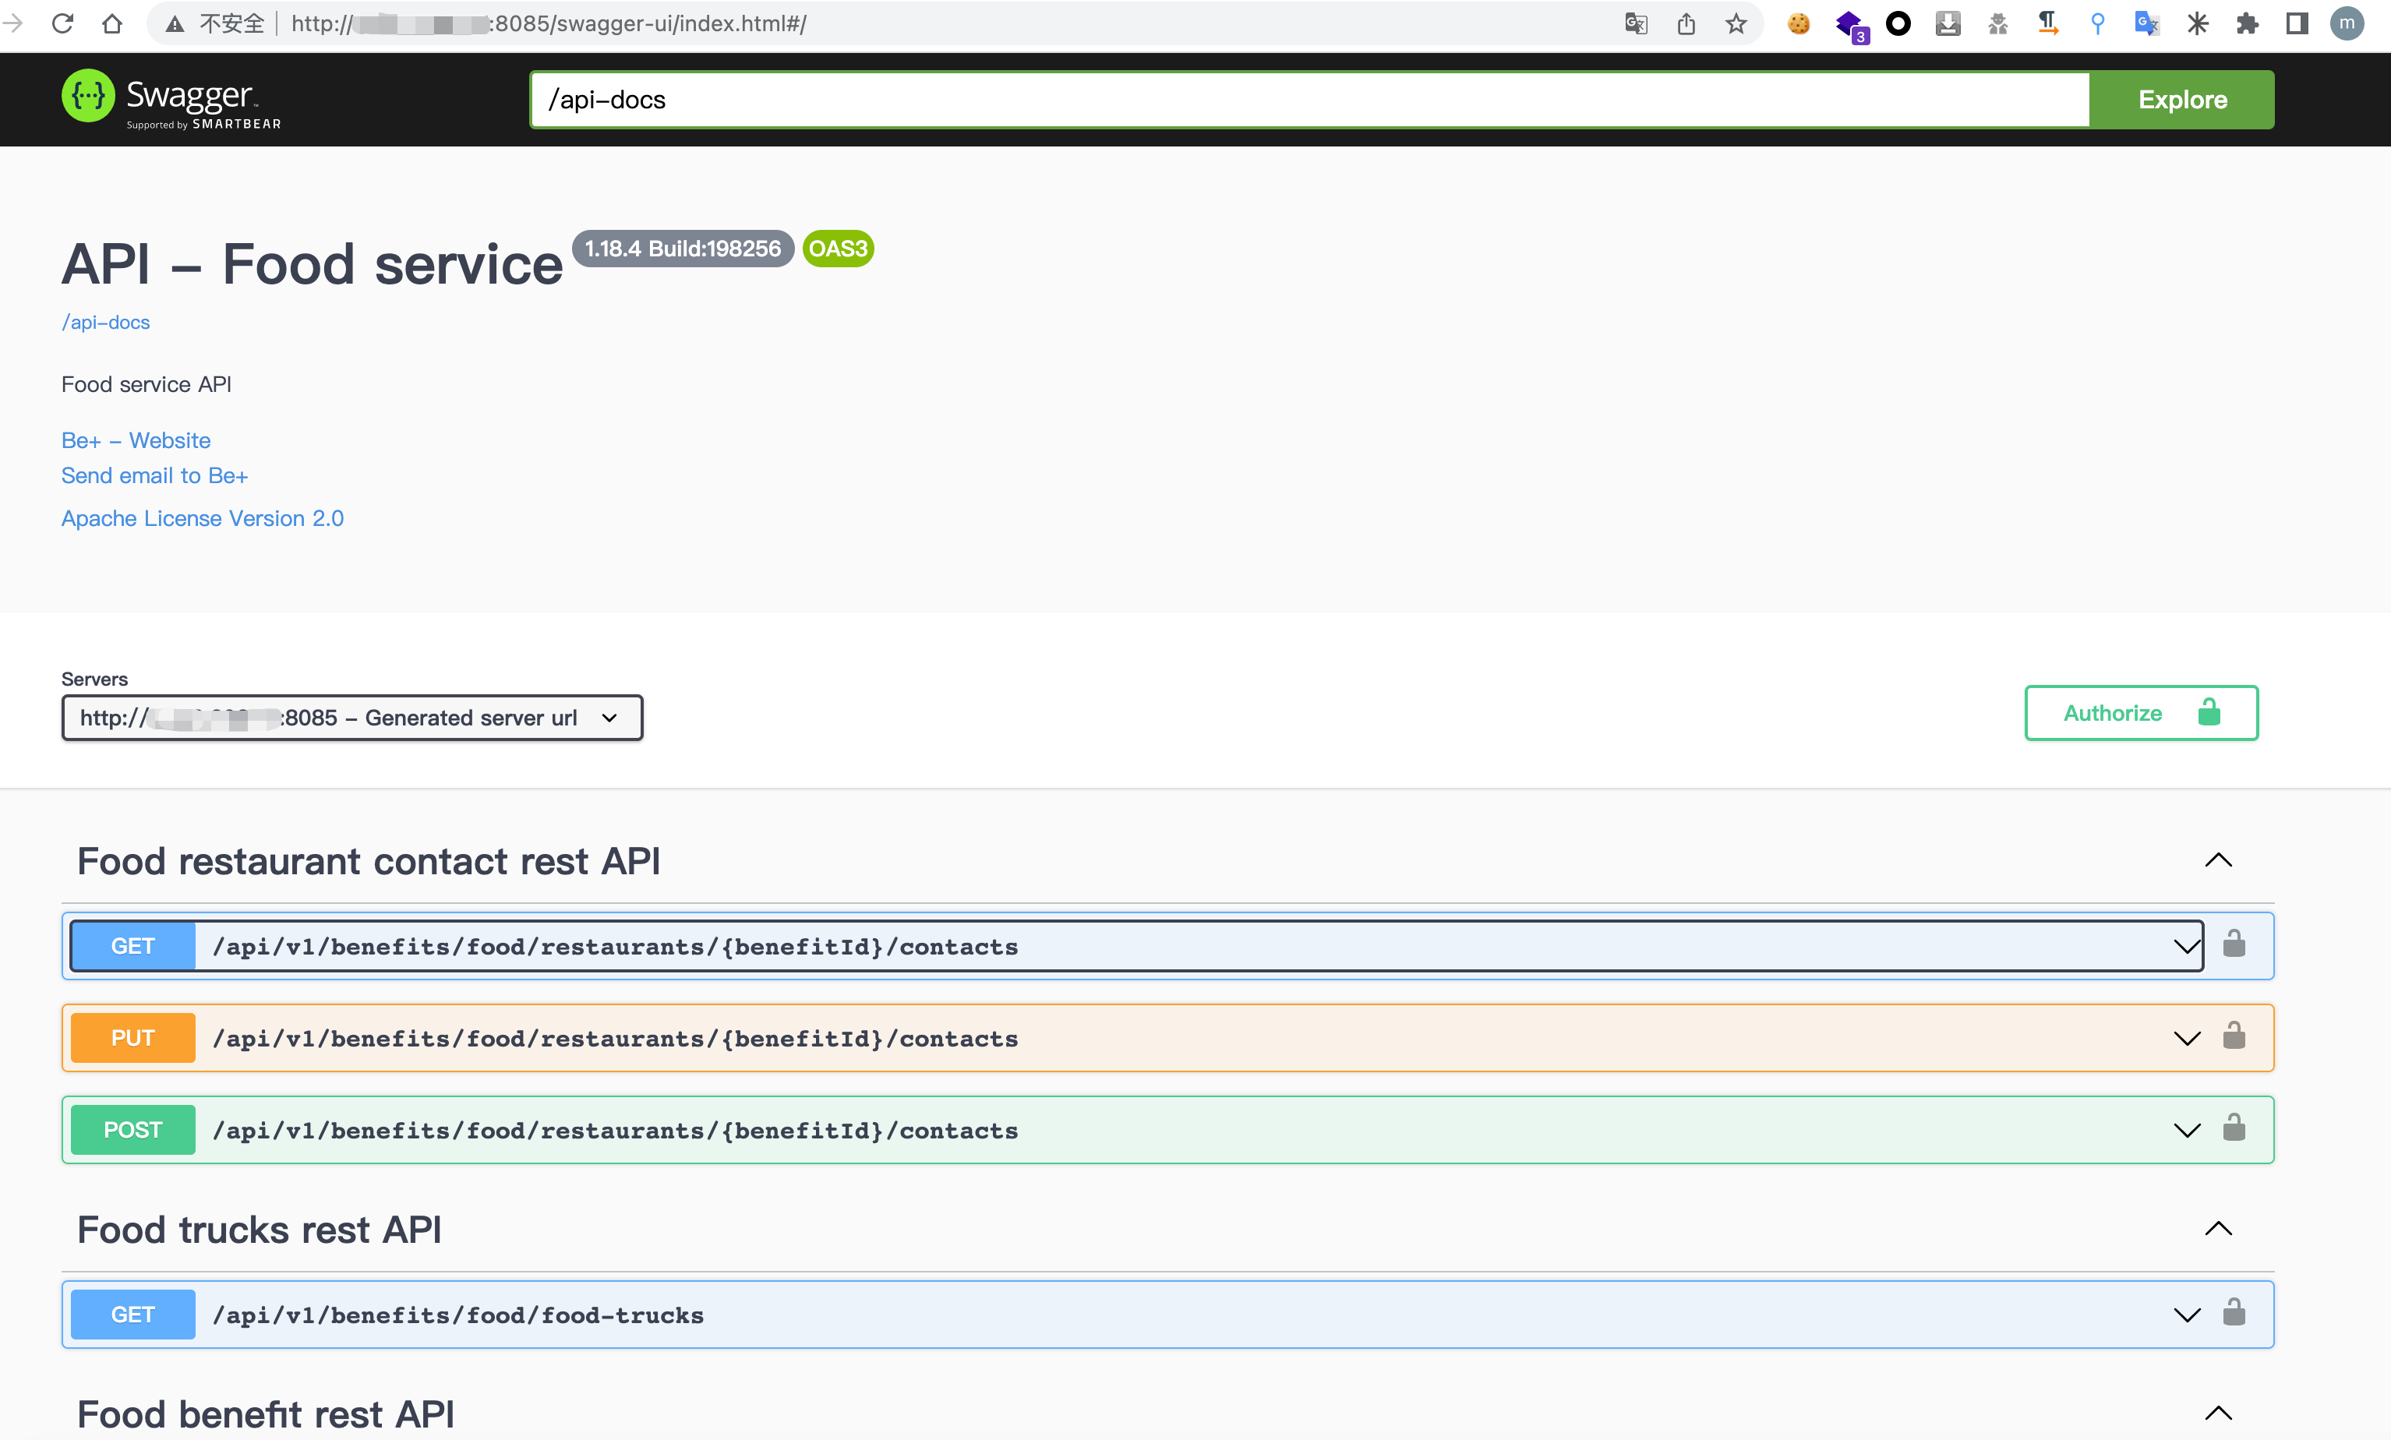
Task: Collapse Food trucks rest API section
Action: 2218,1229
